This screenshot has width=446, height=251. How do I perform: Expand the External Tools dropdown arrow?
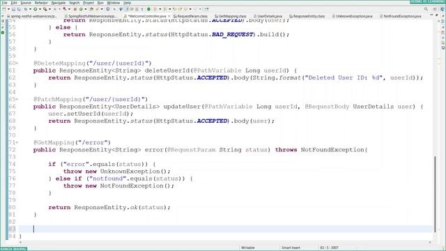click(x=49, y=9)
